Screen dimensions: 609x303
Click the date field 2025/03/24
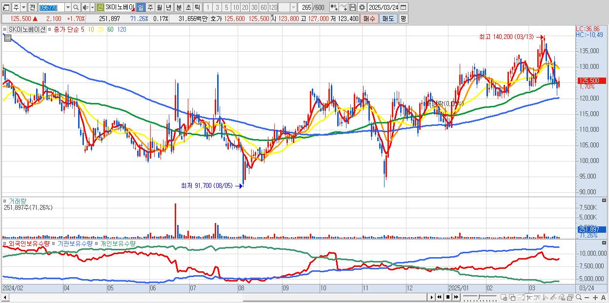tap(384, 7)
